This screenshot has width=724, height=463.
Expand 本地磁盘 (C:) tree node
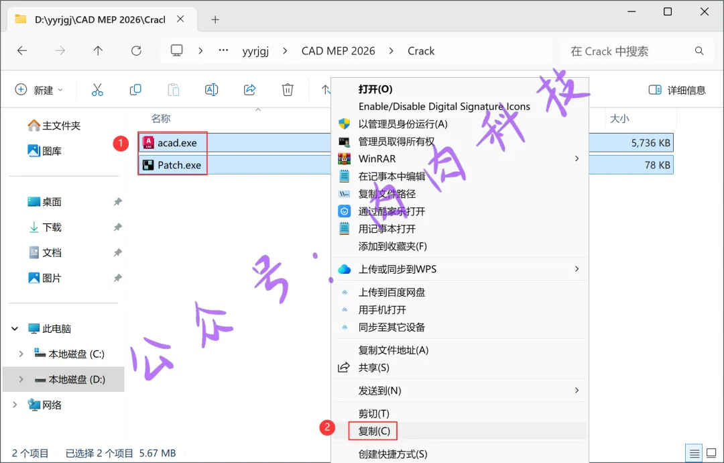(x=21, y=354)
